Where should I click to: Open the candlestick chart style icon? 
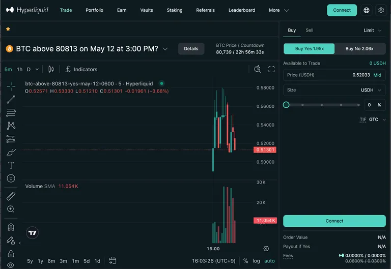tap(51, 69)
